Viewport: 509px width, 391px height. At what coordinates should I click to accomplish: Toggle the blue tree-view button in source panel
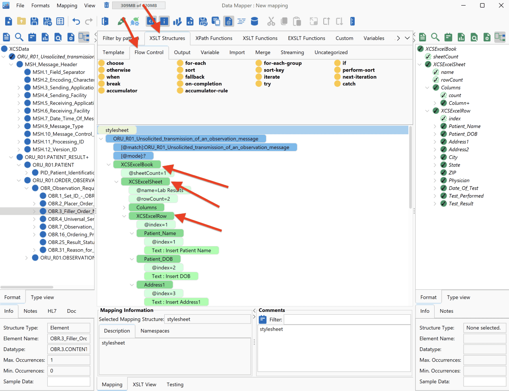point(84,37)
